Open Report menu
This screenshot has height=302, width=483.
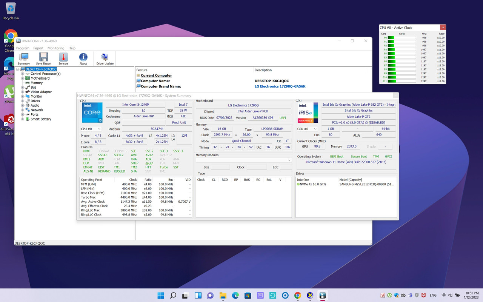[x=38, y=48]
